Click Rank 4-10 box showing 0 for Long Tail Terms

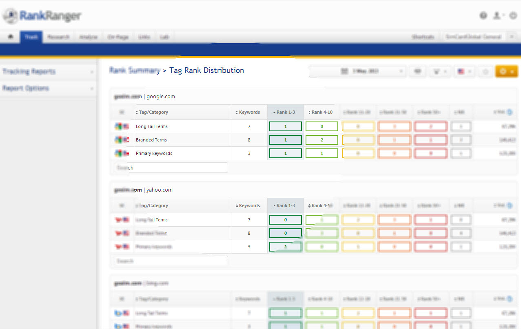point(322,126)
